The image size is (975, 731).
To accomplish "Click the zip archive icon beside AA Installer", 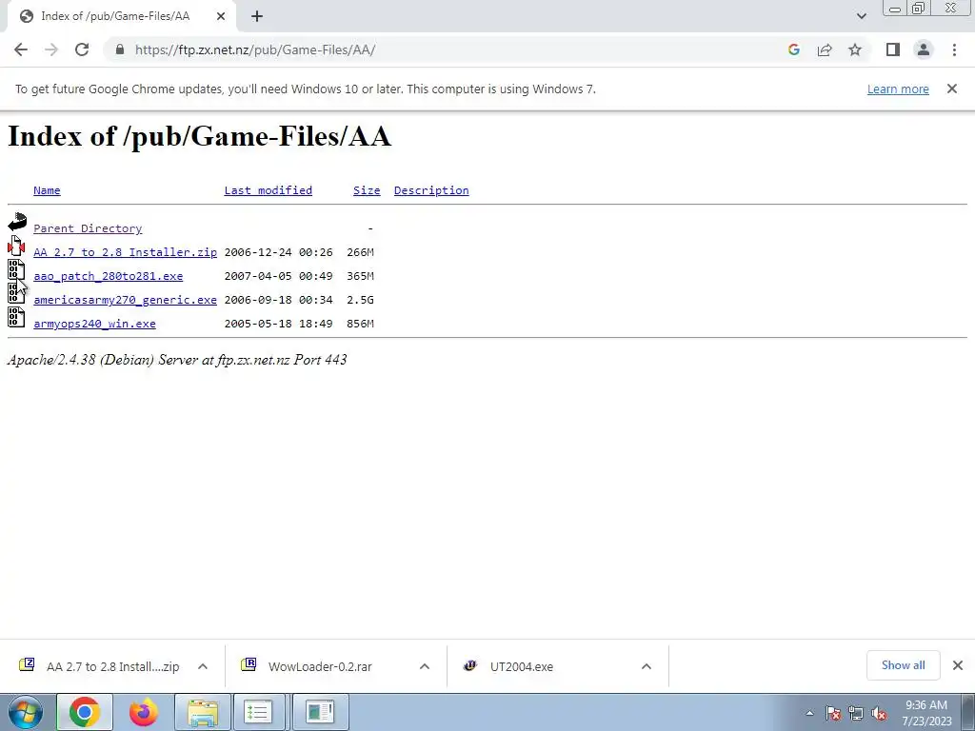I will point(16,247).
